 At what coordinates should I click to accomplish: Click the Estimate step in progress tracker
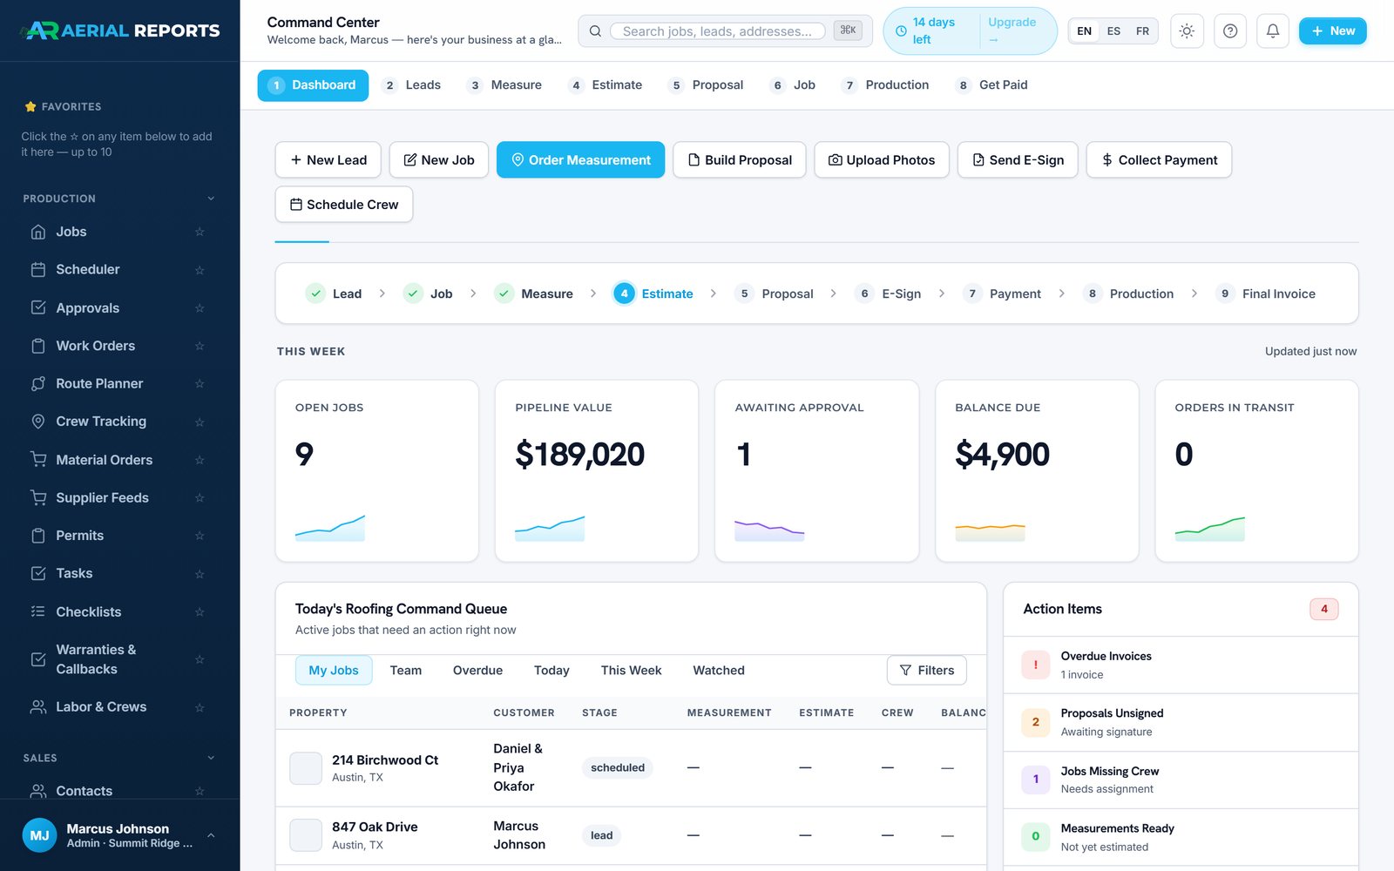[x=653, y=294]
